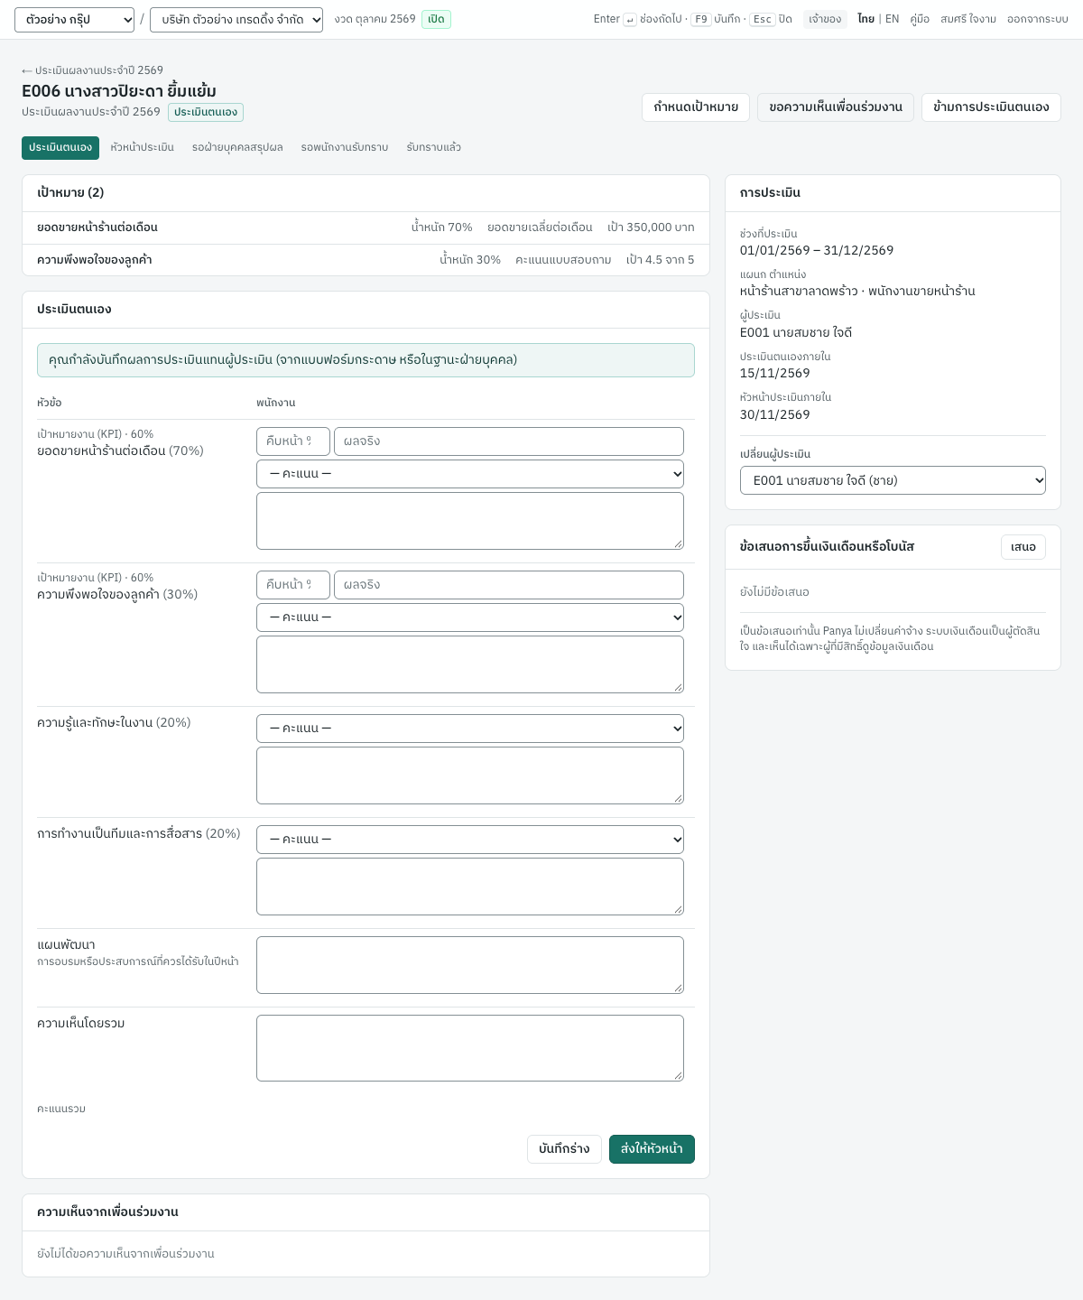The width and height of the screenshot is (1083, 1300).
Task: Select the รอฝ่ายบุคคลสรุปผล step tab
Action: (237, 148)
